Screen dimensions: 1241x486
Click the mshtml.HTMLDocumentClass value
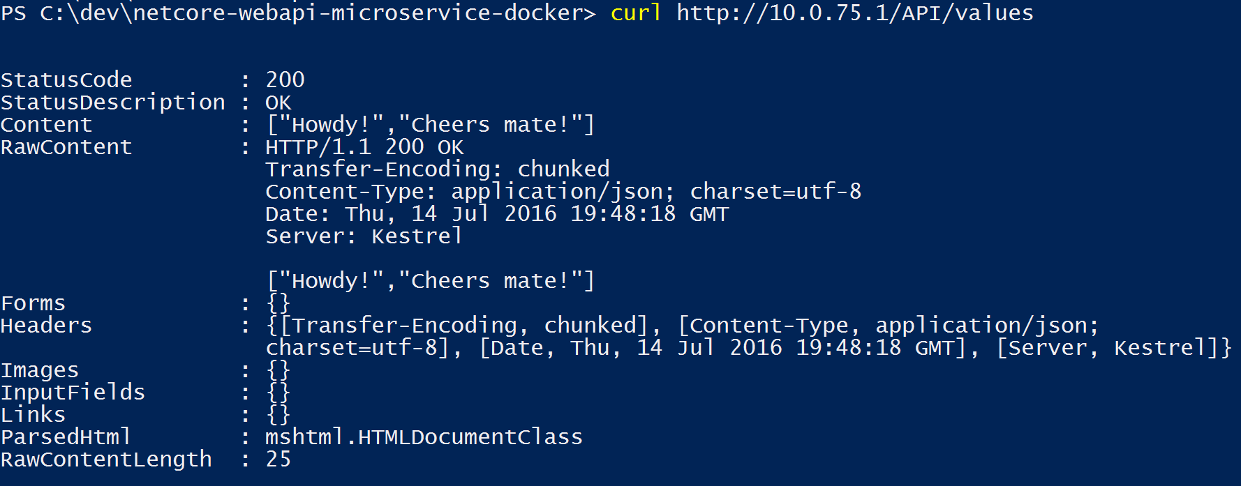424,437
